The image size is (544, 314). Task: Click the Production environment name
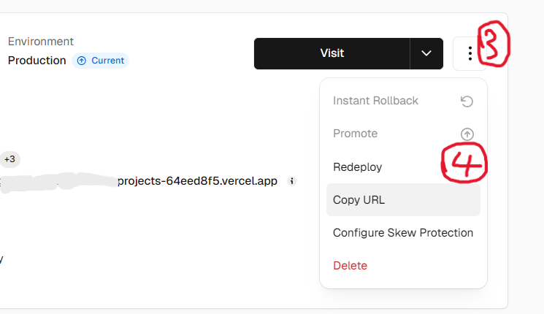(x=37, y=61)
